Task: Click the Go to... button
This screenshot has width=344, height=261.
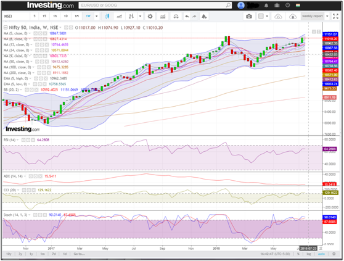Action: 79,254
